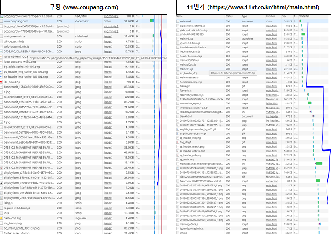331x234 pixels.
Task: Select the mainAdDsData.js request
Action: point(253,60)
